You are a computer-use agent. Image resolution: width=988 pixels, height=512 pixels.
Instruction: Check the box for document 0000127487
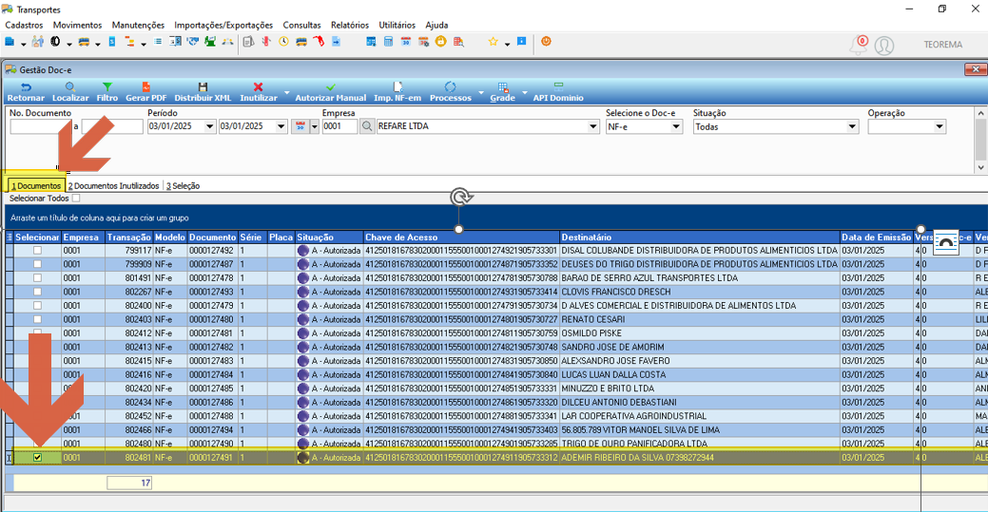(38, 264)
